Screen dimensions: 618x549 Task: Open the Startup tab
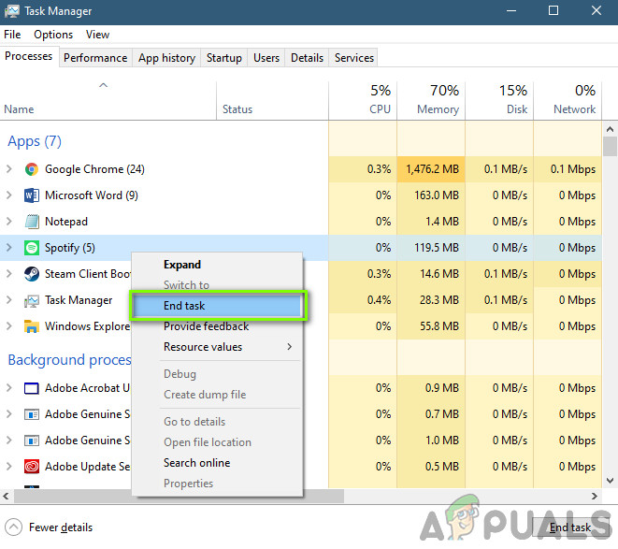[x=223, y=58]
